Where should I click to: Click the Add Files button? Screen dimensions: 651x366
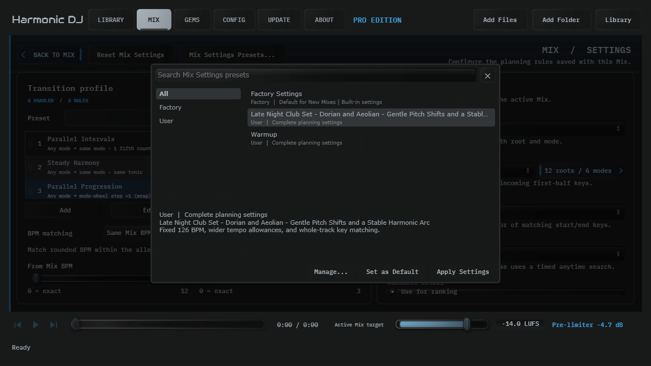click(x=500, y=20)
